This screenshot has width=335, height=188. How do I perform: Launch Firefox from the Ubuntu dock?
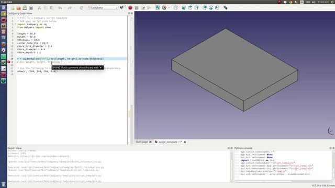[4, 44]
